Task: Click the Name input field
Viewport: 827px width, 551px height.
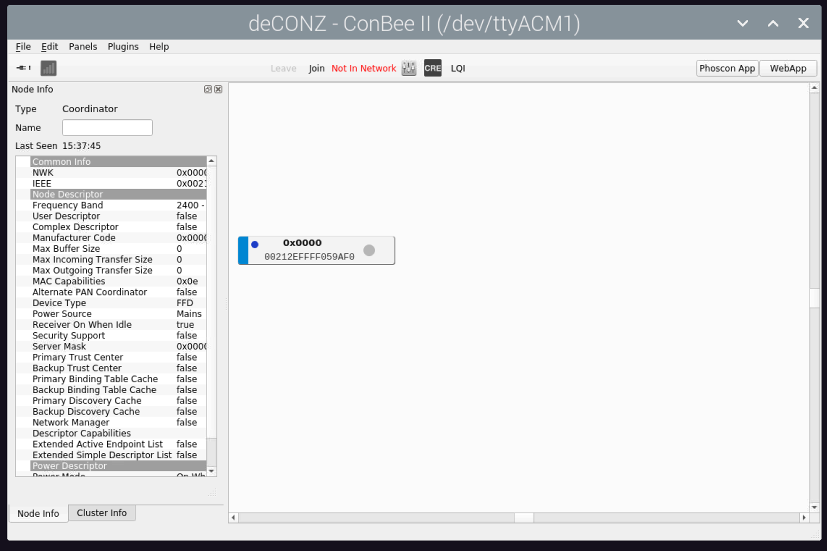Action: (x=107, y=127)
